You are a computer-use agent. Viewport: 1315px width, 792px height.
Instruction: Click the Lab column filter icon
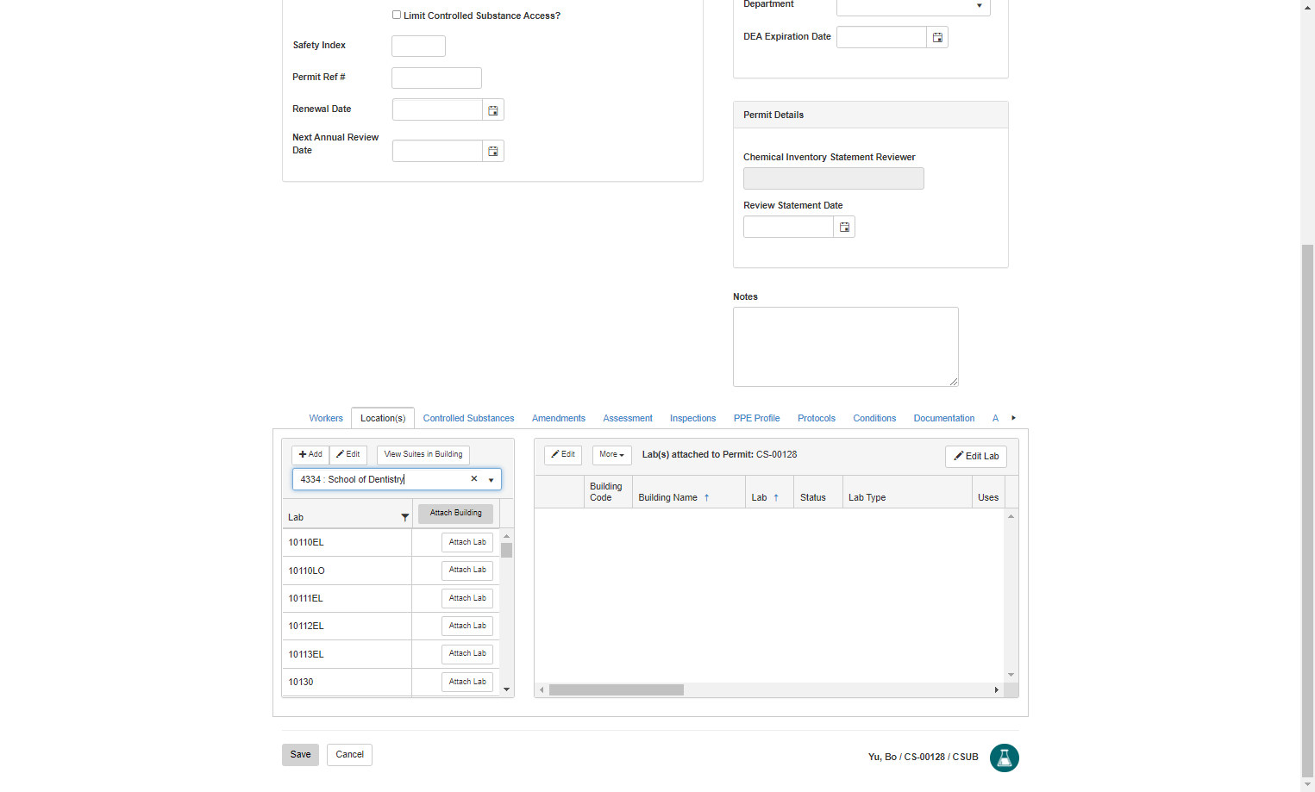pos(404,517)
